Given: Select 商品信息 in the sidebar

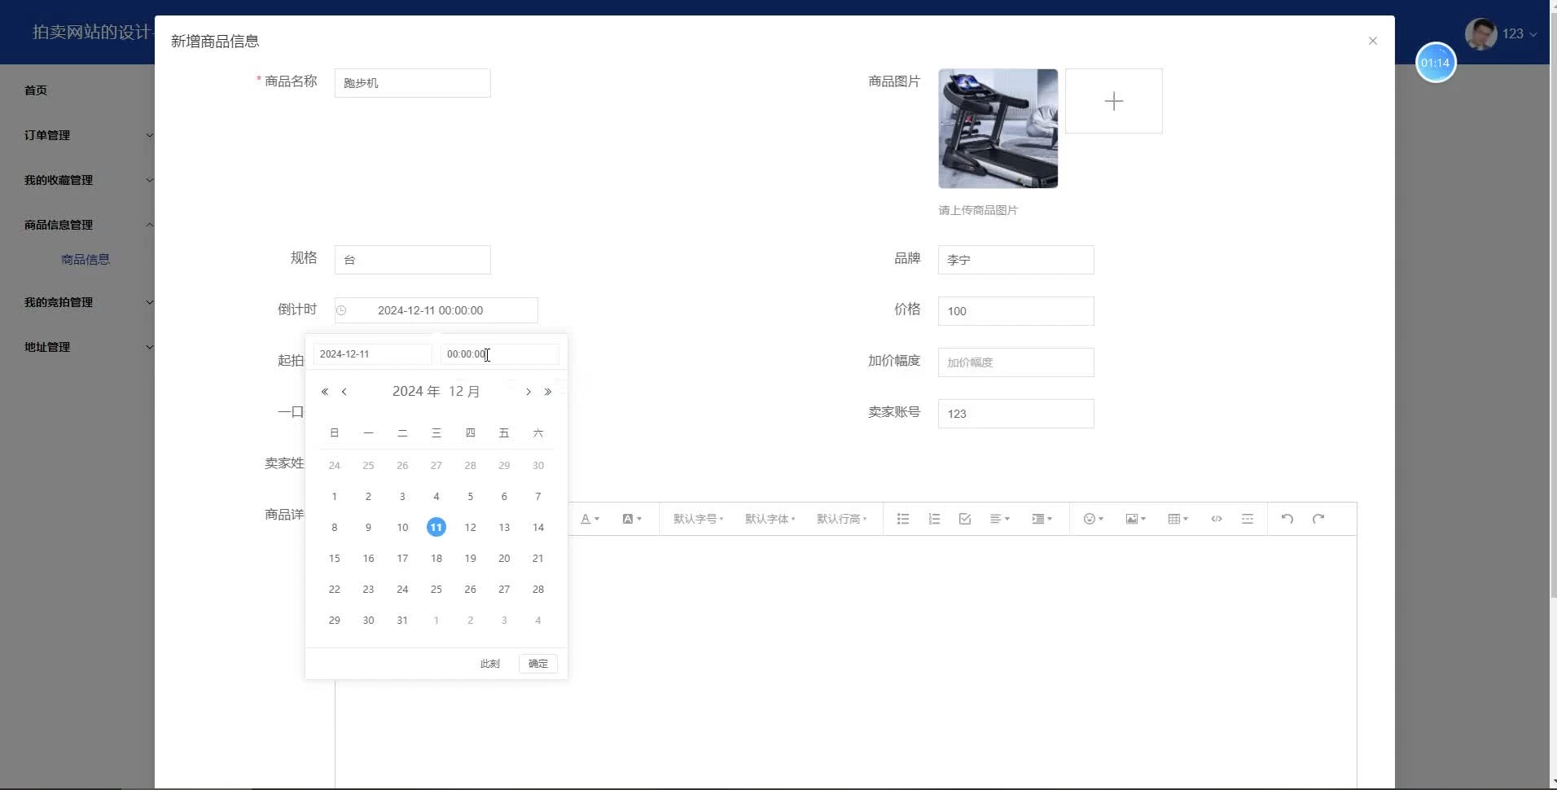Looking at the screenshot, I should [86, 260].
